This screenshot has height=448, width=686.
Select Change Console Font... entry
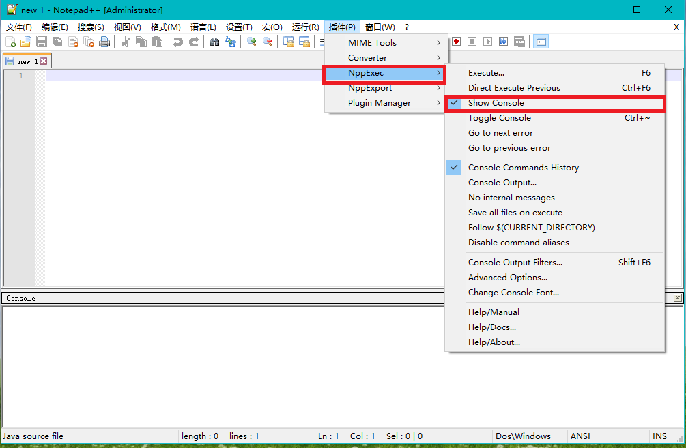(555, 293)
